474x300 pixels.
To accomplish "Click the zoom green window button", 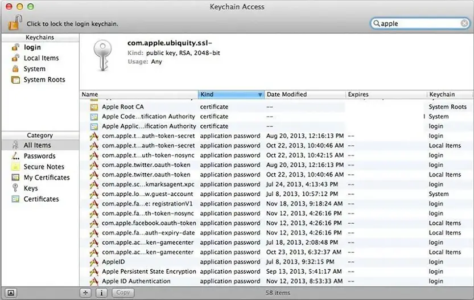I will (31, 6).
